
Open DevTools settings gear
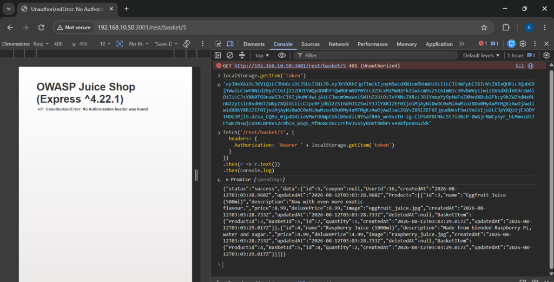click(523, 43)
